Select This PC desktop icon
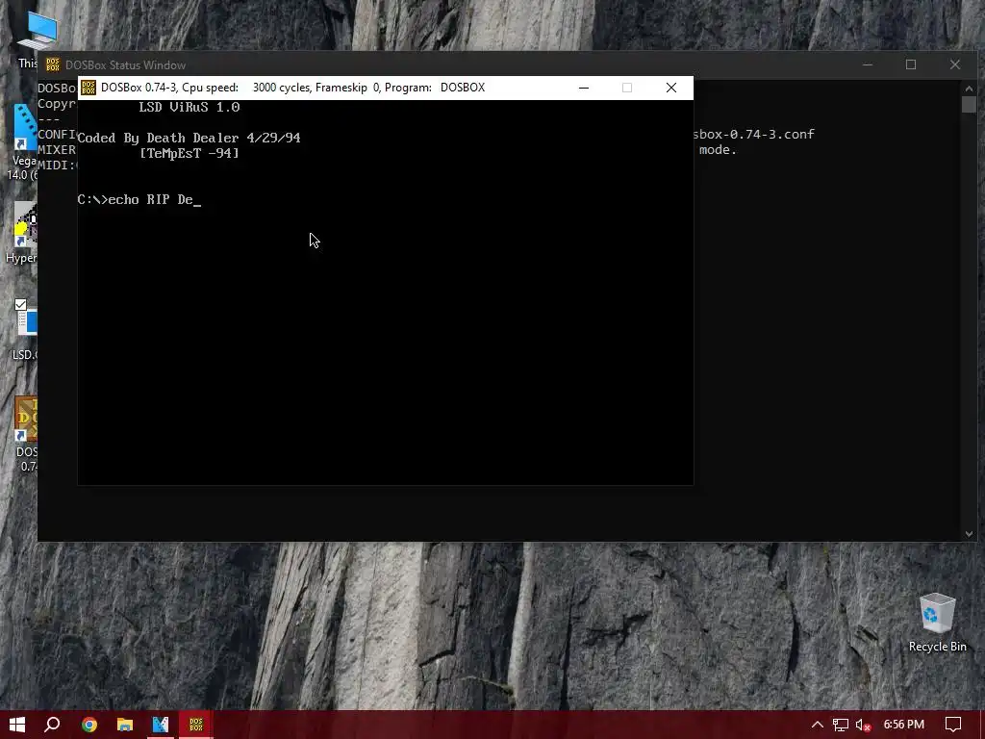 [28, 38]
